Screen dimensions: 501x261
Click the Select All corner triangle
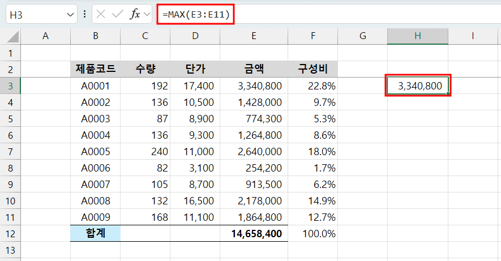[x=13, y=37]
